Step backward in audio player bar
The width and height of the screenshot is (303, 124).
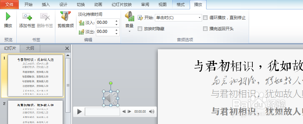click(x=124, y=112)
